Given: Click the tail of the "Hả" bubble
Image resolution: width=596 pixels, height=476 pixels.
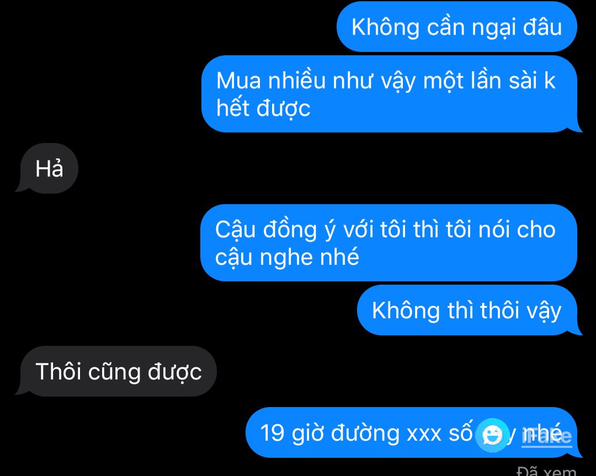Looking at the screenshot, I should coord(20,189).
